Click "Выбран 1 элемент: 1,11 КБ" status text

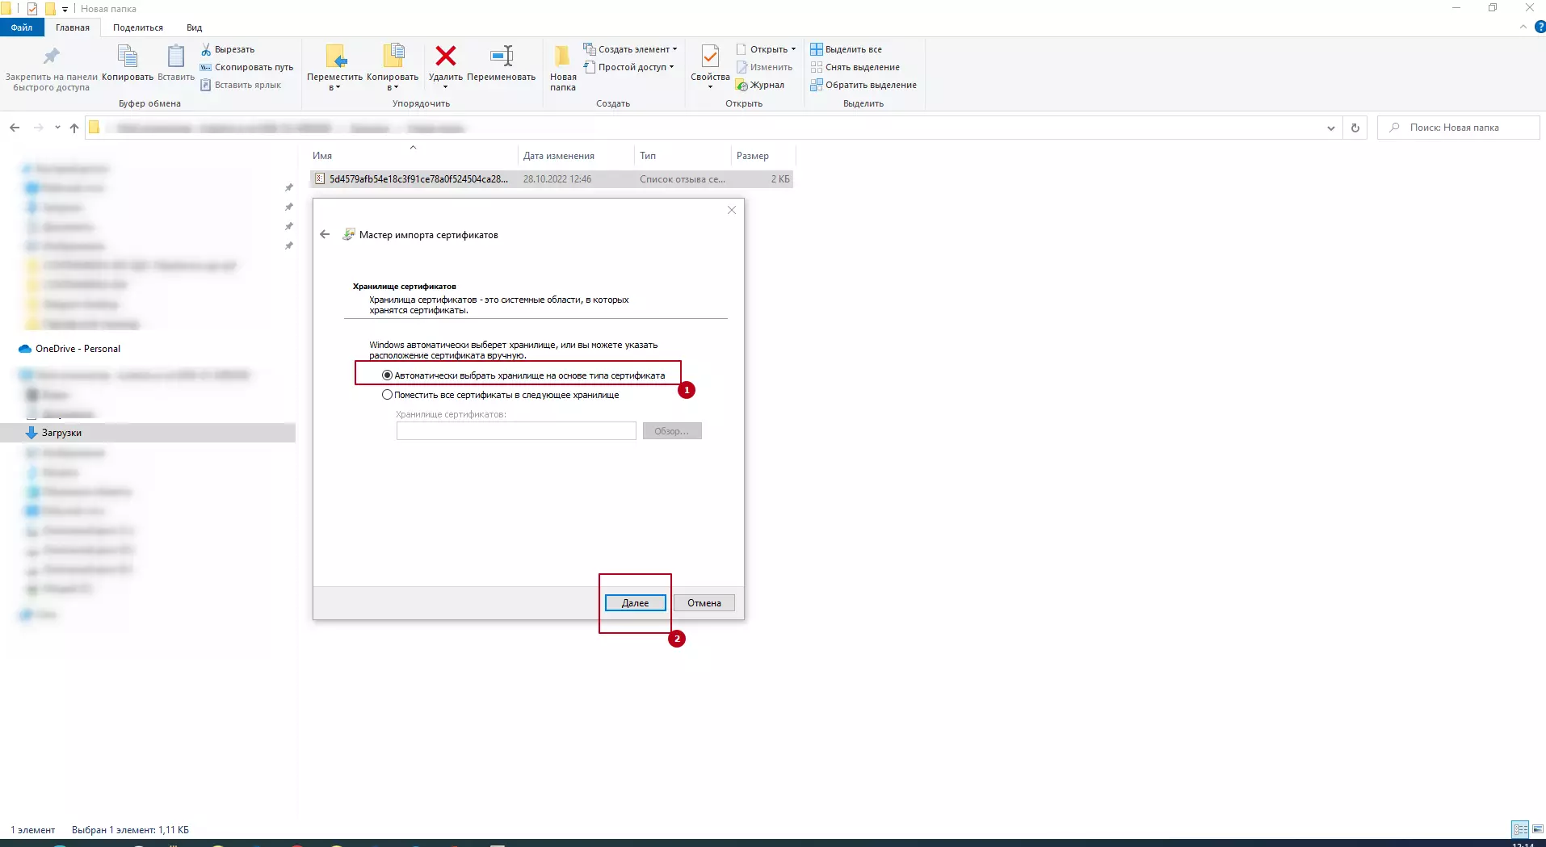click(130, 830)
